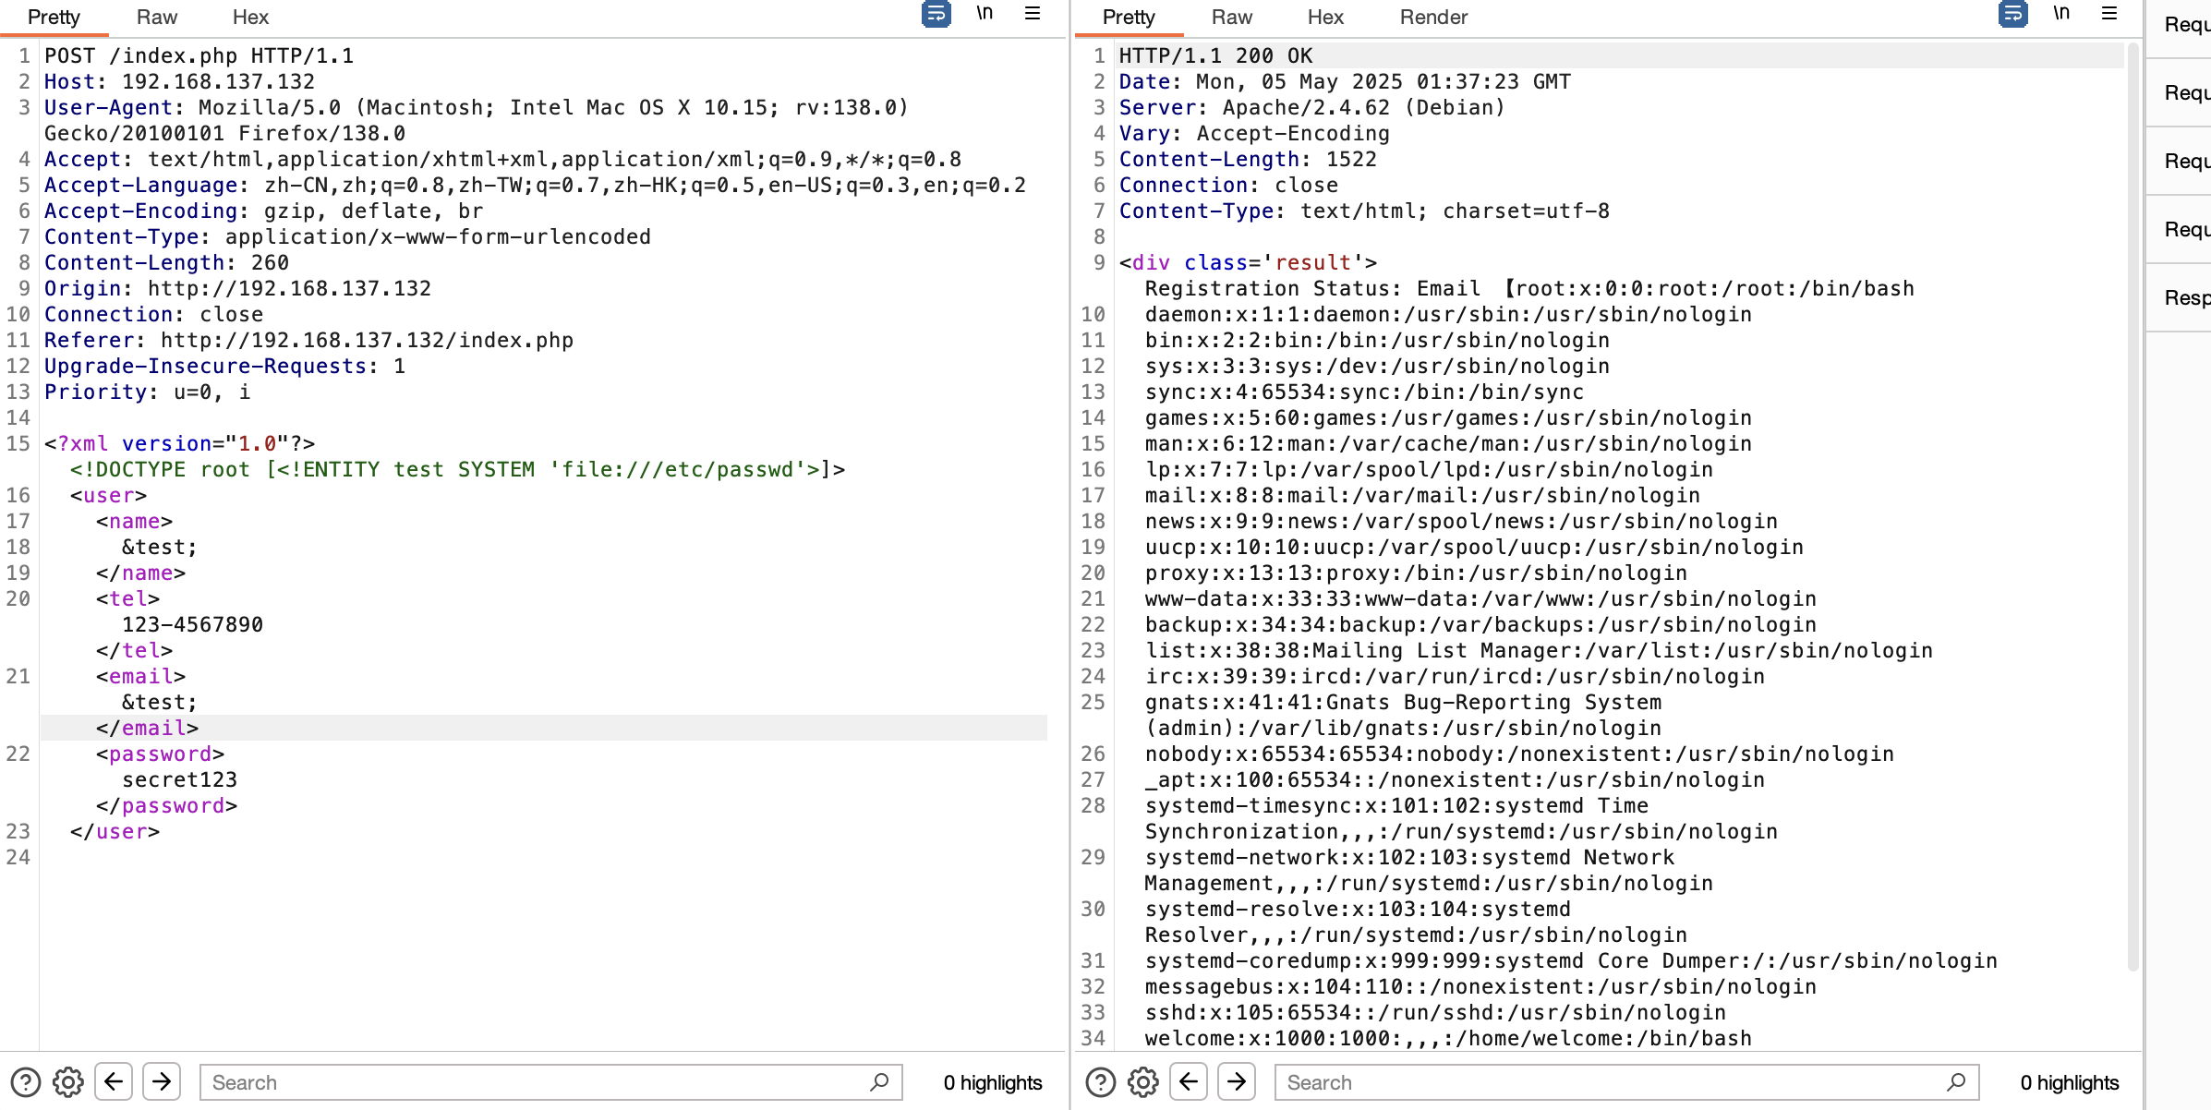
Task: Click the DOCTYPE ENTITY test line
Action: (x=457, y=470)
